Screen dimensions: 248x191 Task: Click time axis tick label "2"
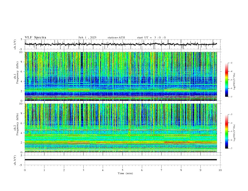point(64,170)
